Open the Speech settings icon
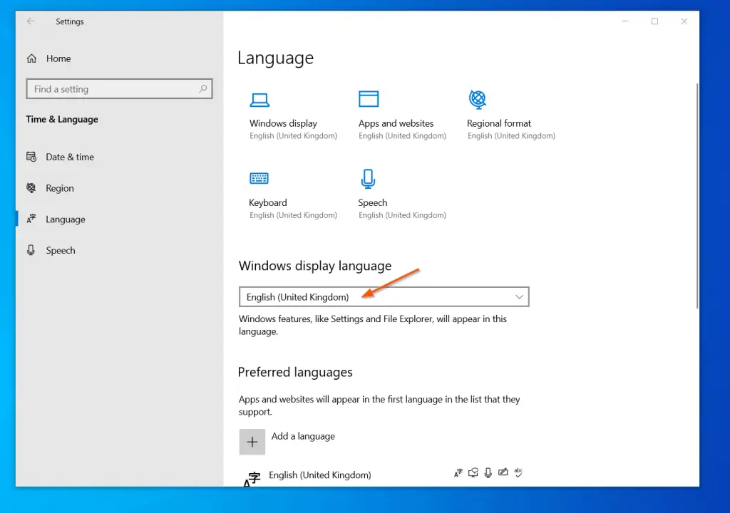This screenshot has height=513, width=730. (x=369, y=178)
